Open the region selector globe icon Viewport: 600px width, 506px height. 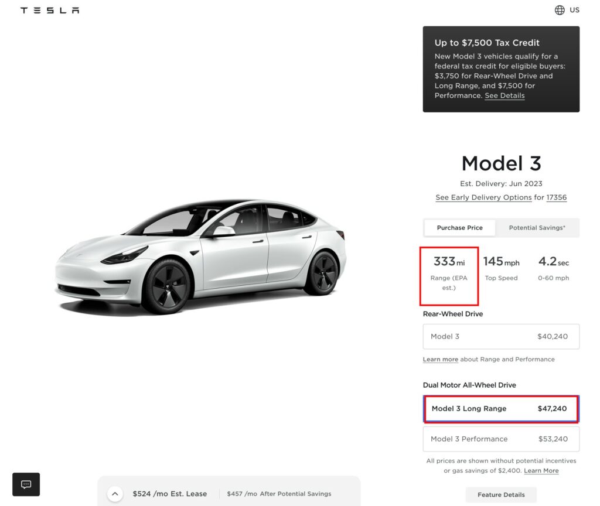point(560,10)
